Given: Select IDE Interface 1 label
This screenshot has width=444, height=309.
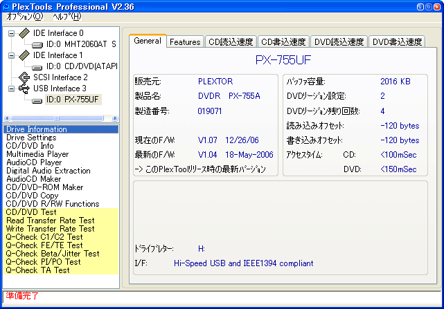Looking at the screenshot, I should (x=58, y=55).
